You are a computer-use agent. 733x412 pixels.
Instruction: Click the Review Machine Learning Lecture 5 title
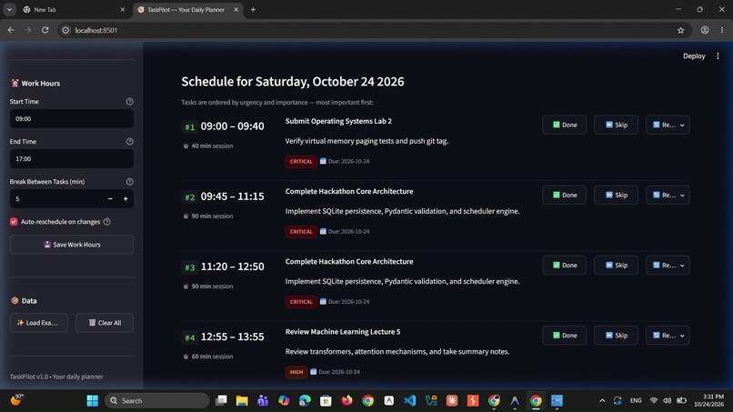(343, 332)
